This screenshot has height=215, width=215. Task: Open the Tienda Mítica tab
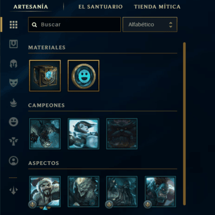point(157,7)
